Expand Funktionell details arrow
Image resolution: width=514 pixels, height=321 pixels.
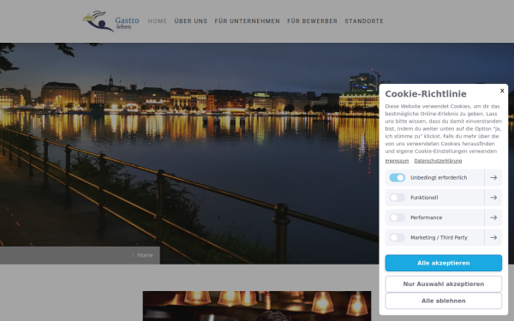coord(493,198)
